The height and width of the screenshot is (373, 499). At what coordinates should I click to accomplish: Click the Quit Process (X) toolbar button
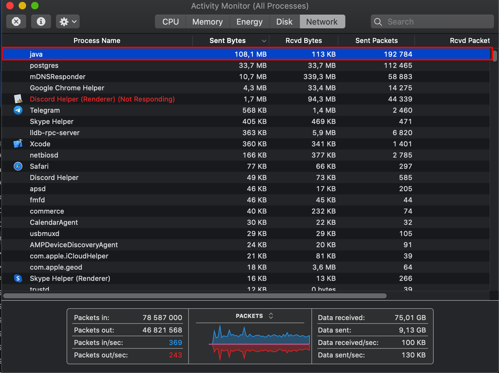pos(16,21)
